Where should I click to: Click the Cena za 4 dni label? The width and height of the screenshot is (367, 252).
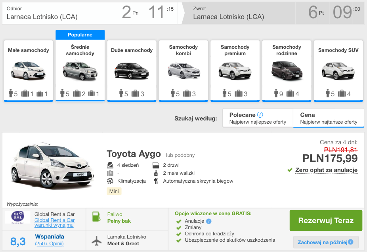coord(338,142)
